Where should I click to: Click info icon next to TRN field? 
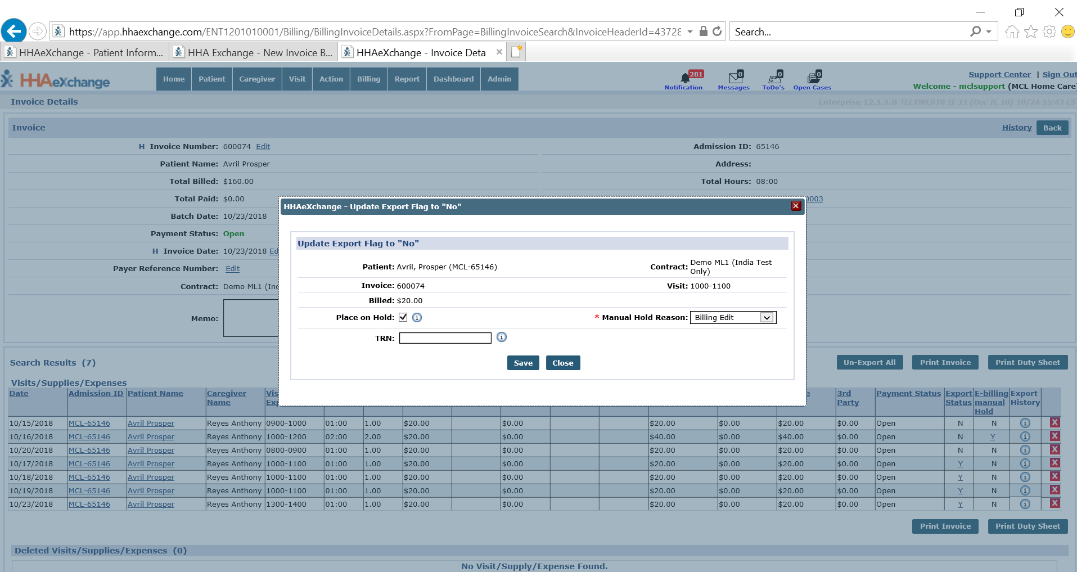point(502,337)
